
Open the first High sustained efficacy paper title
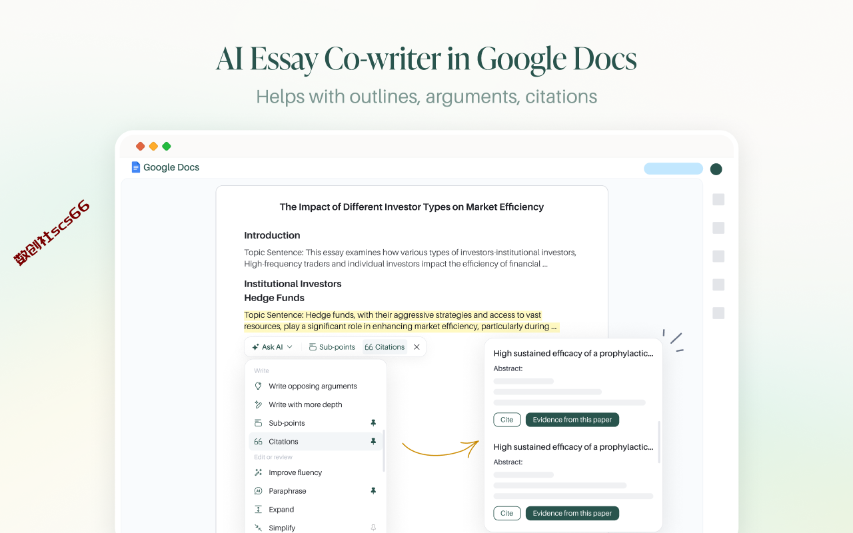point(573,354)
